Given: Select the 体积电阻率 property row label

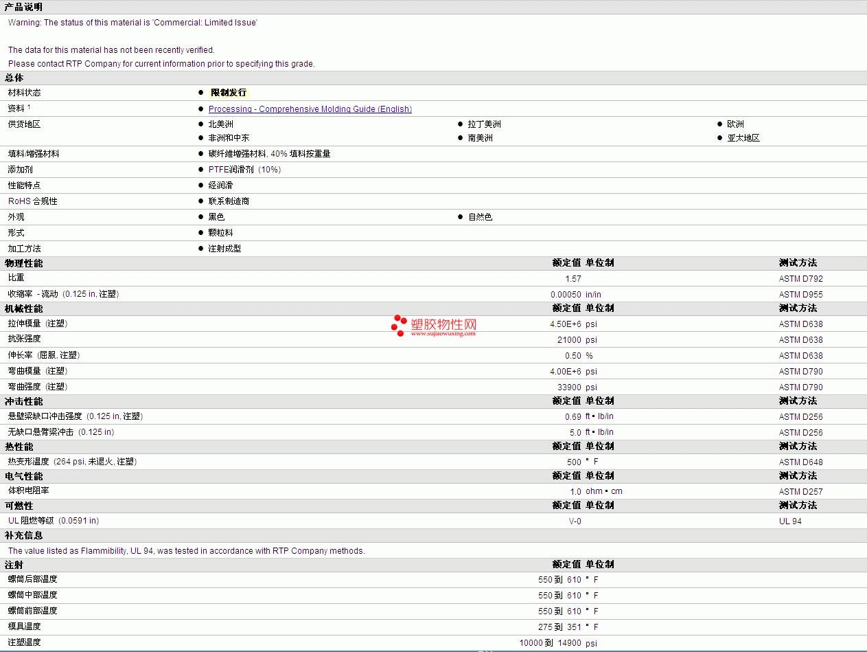Looking at the screenshot, I should point(28,491).
